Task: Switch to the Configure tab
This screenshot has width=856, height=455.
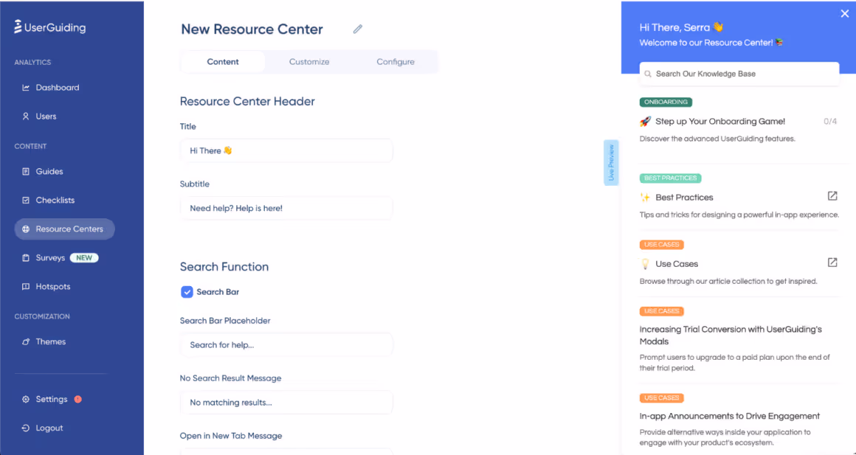Action: tap(396, 62)
